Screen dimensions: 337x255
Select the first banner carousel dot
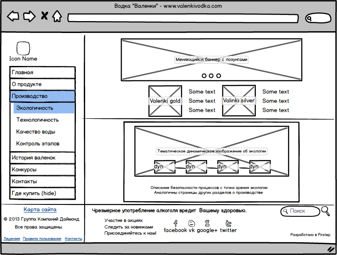click(204, 76)
